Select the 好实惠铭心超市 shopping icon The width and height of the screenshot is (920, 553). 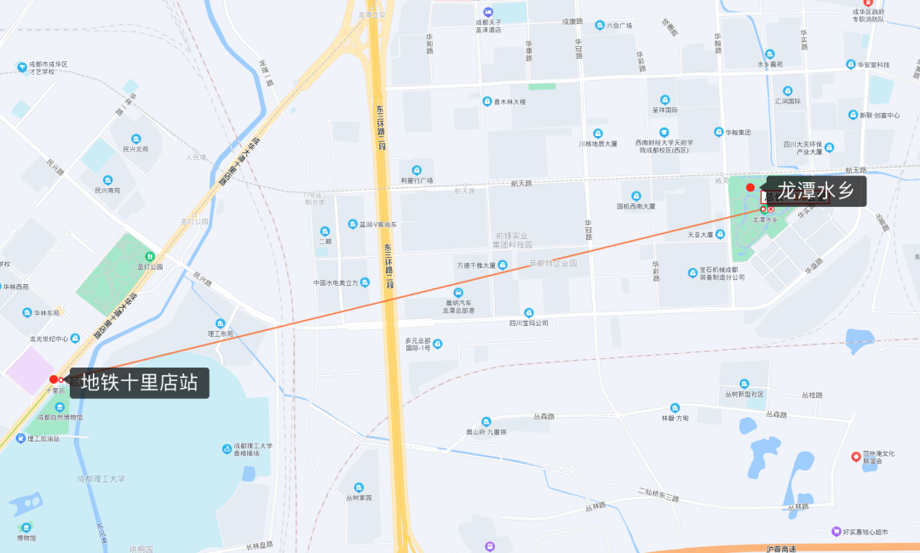(x=837, y=532)
